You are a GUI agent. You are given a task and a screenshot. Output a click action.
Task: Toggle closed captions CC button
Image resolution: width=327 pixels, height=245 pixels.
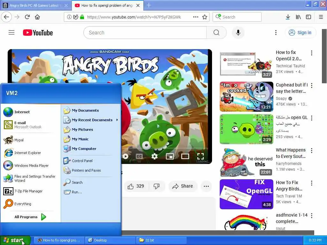[x=139, y=156]
